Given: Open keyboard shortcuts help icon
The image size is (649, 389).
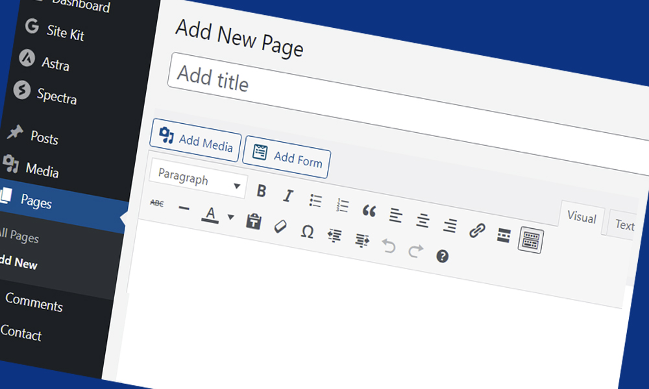Looking at the screenshot, I should click(443, 256).
